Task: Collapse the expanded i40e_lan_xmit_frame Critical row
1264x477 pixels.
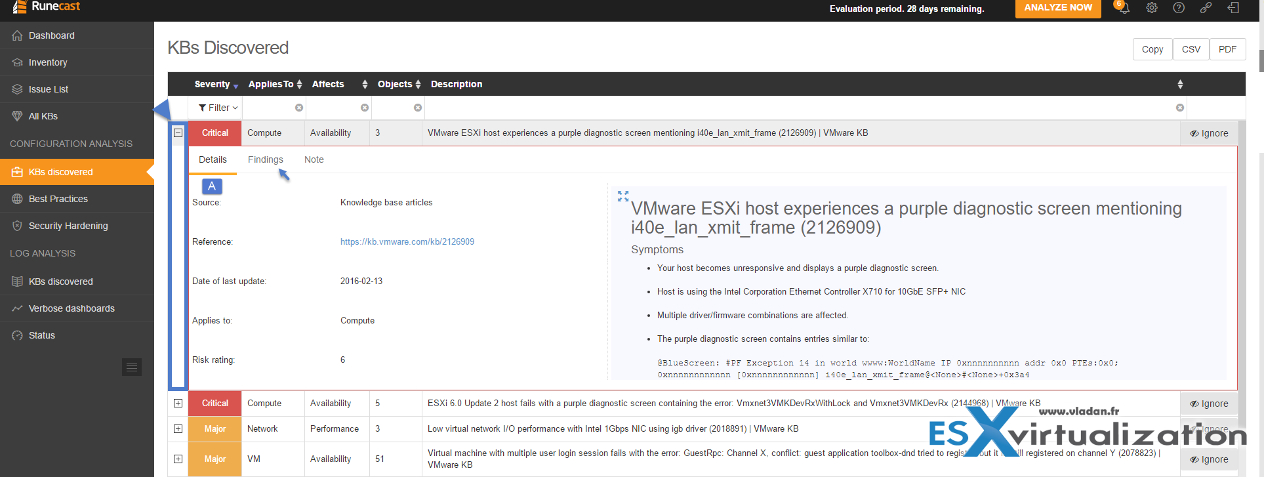Action: click(x=178, y=133)
